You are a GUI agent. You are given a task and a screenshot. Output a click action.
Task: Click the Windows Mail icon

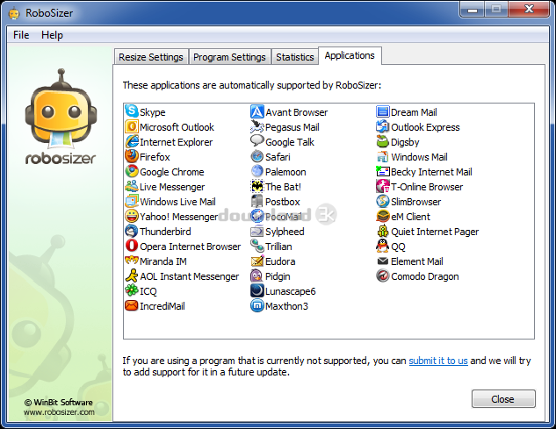tap(383, 156)
